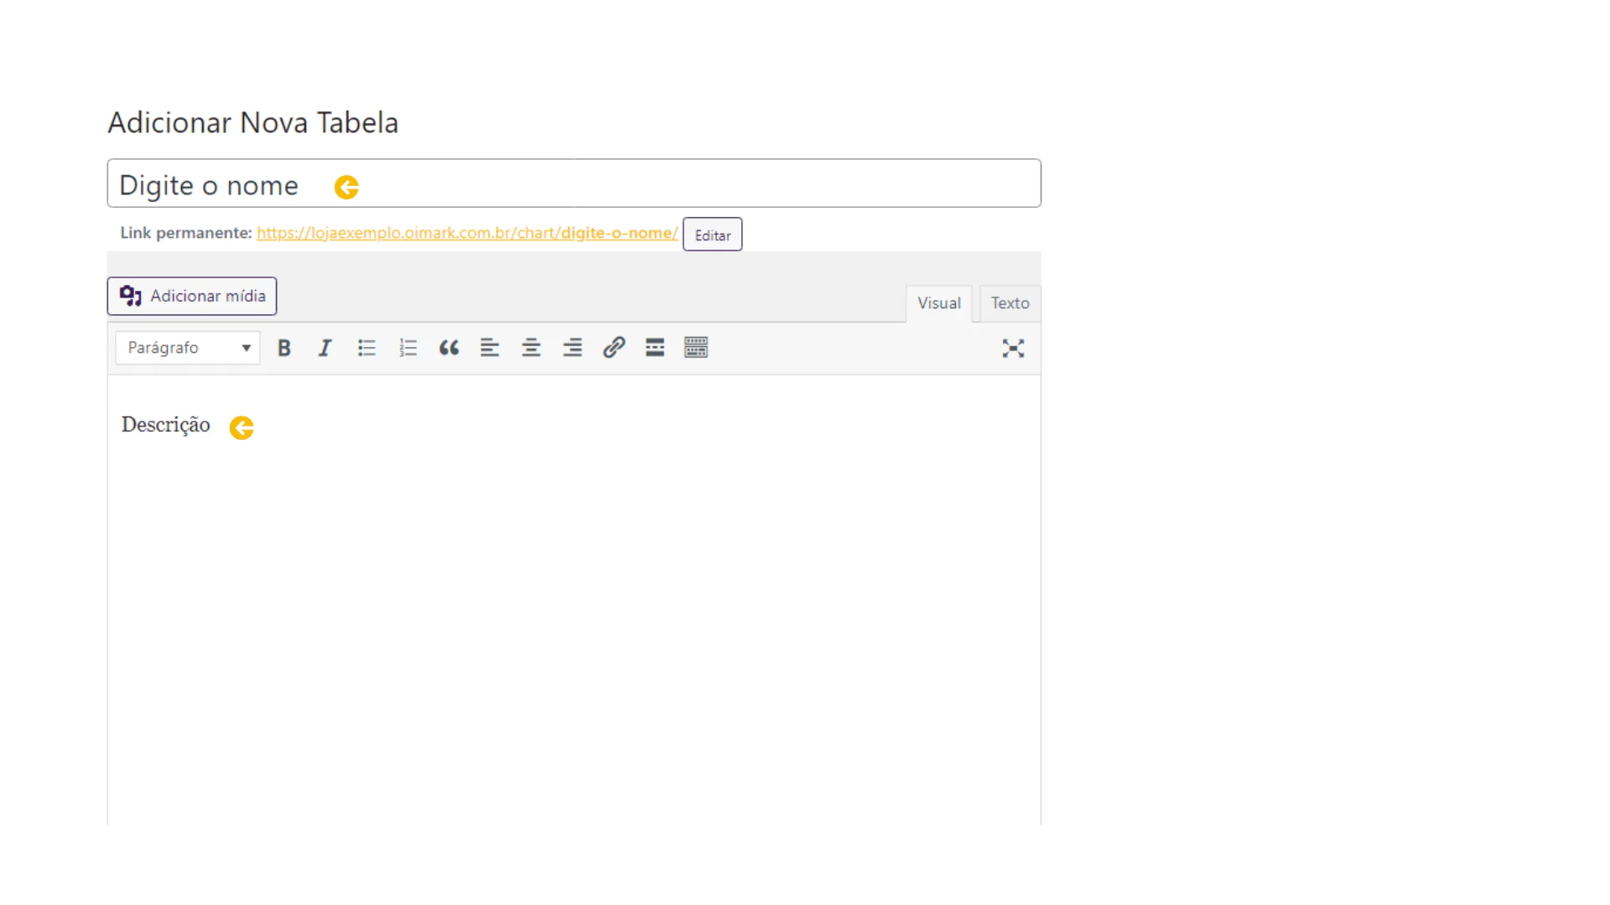Viewport: 1610px width, 905px height.
Task: Open the insert link tool
Action: click(614, 348)
